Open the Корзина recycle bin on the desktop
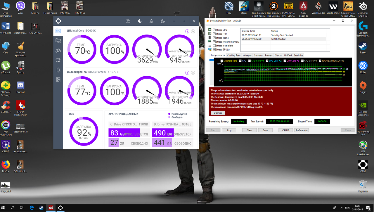 click(x=363, y=186)
